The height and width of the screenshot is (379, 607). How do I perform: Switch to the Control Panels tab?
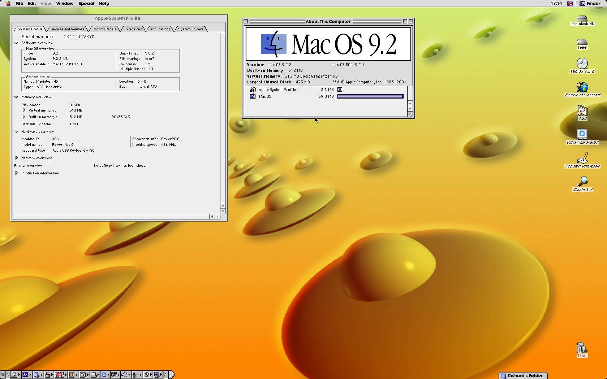click(104, 29)
